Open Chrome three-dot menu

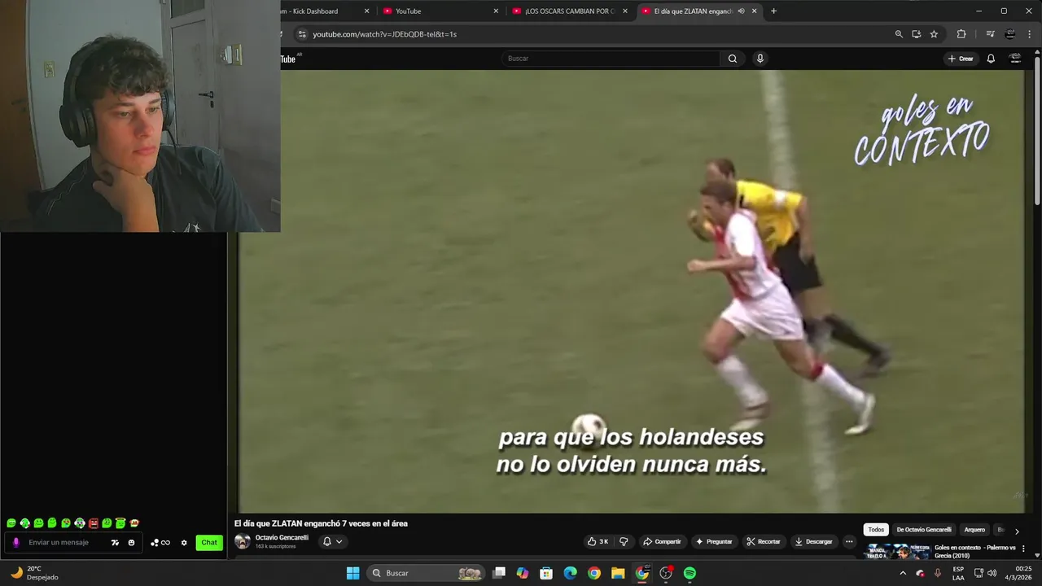(1030, 34)
